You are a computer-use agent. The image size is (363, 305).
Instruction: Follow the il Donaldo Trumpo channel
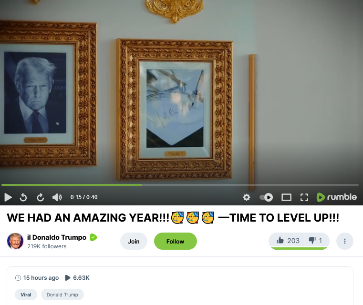(176, 241)
